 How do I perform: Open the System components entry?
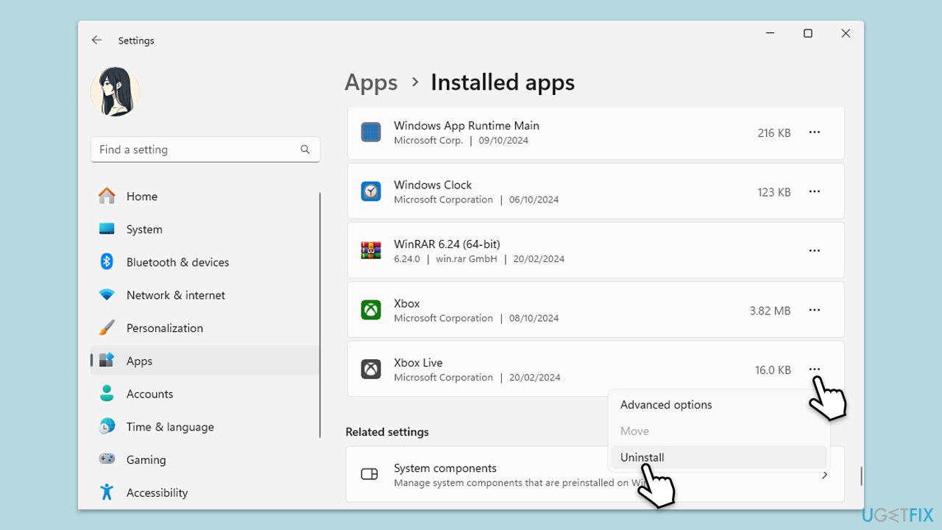point(595,475)
